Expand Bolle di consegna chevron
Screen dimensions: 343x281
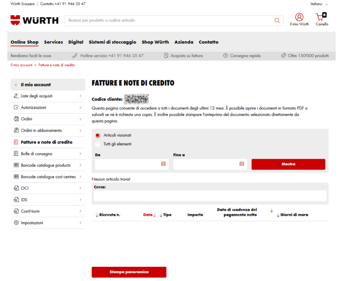(x=81, y=154)
